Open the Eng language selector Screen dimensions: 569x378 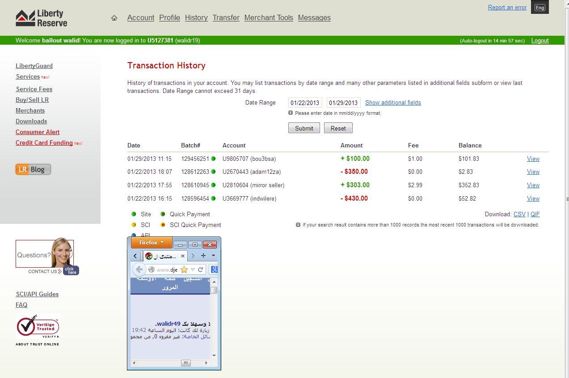[x=539, y=8]
